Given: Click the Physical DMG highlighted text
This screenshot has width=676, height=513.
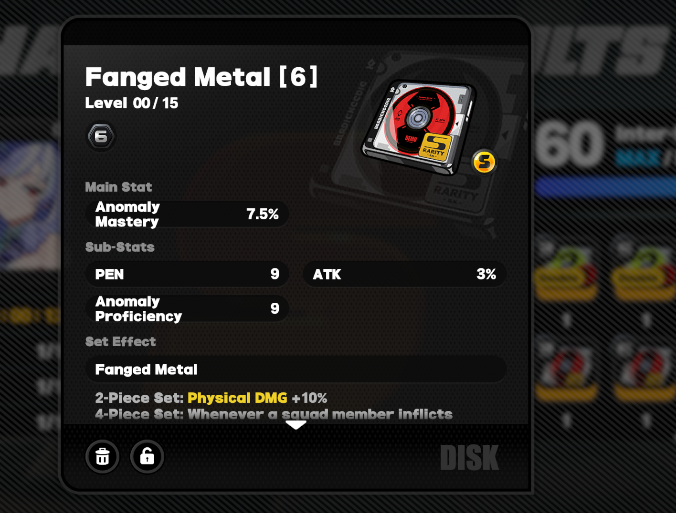Looking at the screenshot, I should coord(237,398).
